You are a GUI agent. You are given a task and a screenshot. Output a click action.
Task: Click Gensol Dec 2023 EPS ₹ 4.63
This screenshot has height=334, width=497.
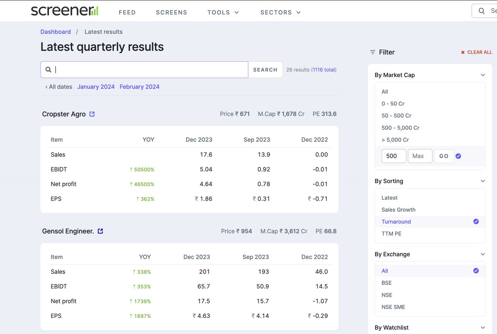[x=201, y=316]
